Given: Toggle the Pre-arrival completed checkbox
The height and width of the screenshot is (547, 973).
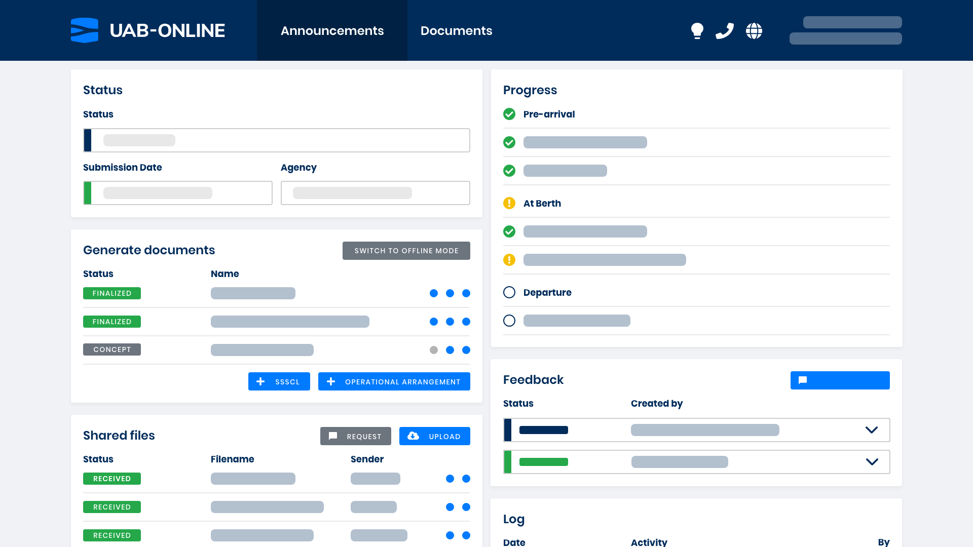Looking at the screenshot, I should coord(509,114).
